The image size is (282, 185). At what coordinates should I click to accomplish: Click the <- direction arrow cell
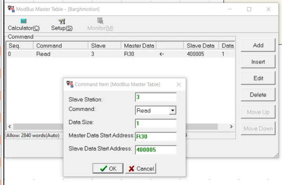coord(162,54)
